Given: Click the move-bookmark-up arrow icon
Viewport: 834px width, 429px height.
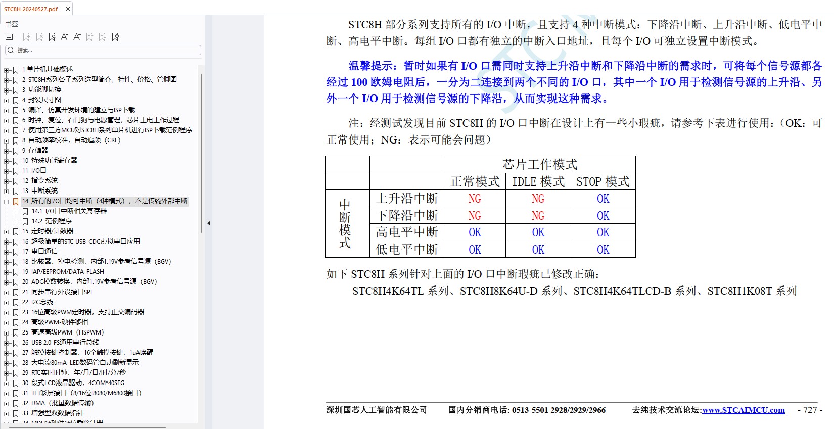Looking at the screenshot, I should tap(89, 37).
